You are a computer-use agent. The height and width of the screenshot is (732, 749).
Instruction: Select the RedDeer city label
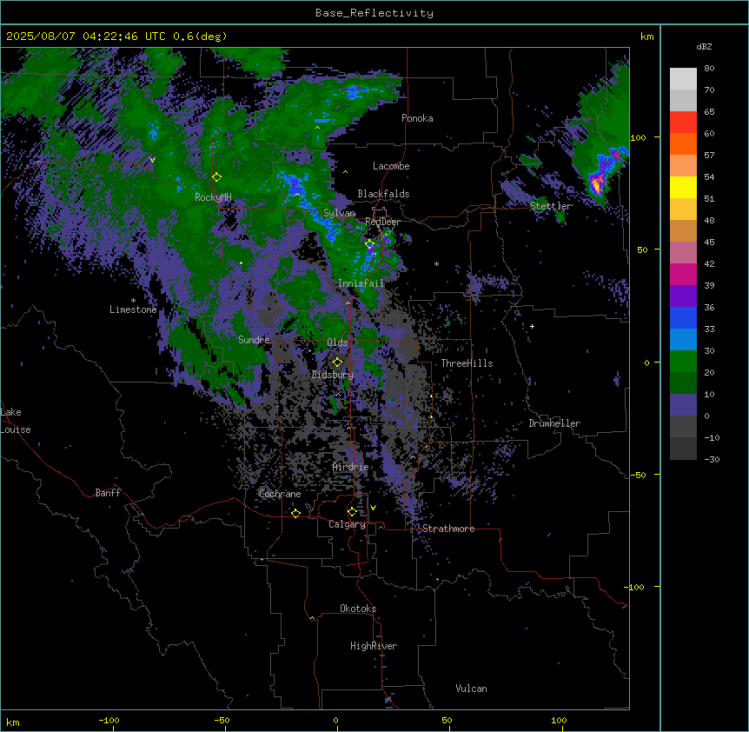(382, 222)
